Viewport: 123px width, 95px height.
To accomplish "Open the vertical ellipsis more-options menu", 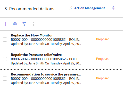I will tap(34, 24).
